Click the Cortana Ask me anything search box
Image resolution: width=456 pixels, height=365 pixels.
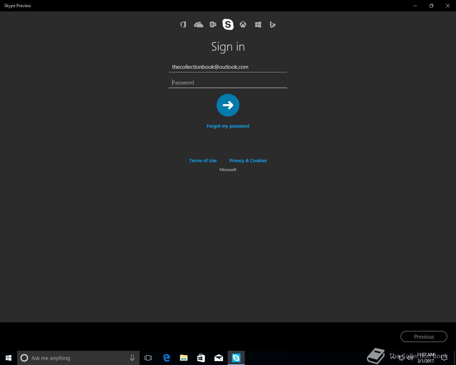(x=78, y=358)
